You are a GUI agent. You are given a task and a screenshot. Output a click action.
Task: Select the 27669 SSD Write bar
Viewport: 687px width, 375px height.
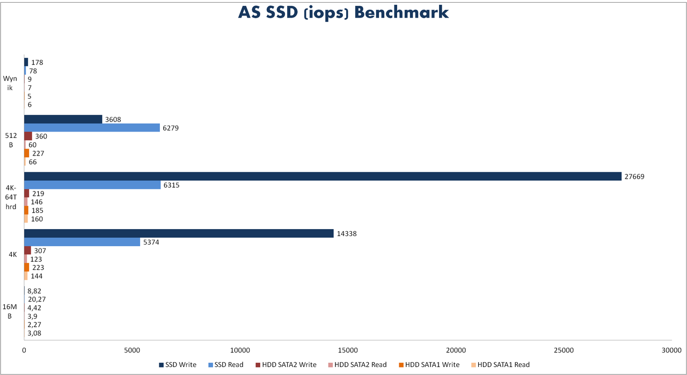[x=323, y=177]
